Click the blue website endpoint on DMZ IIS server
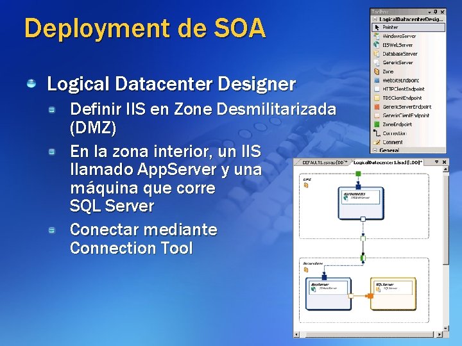Image resolution: width=462 pixels, height=346 pixels. 358,187
